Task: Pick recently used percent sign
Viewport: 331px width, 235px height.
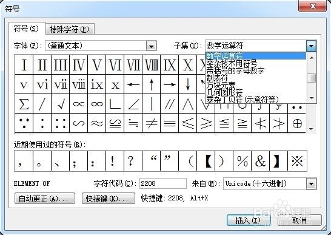Action: [242, 161]
